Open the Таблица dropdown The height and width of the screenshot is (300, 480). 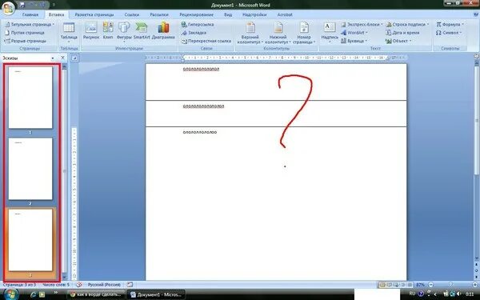coord(69,33)
